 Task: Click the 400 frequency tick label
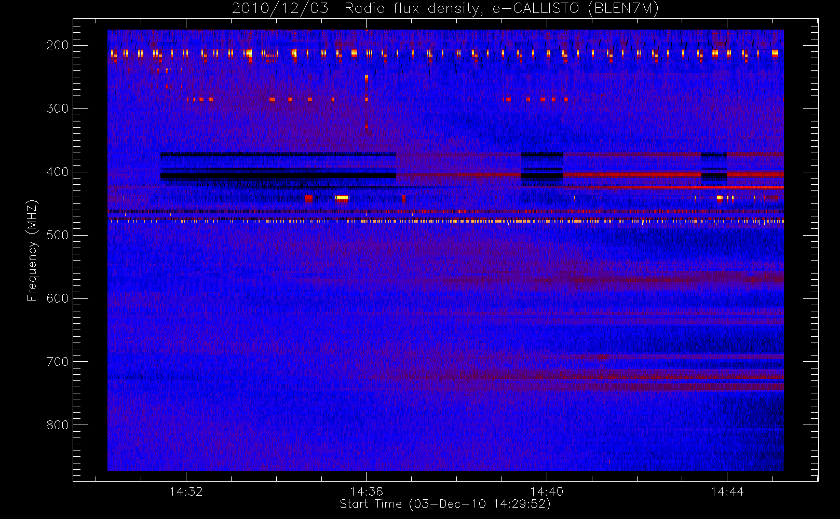click(58, 172)
